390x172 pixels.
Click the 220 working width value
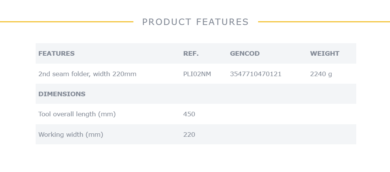189,134
